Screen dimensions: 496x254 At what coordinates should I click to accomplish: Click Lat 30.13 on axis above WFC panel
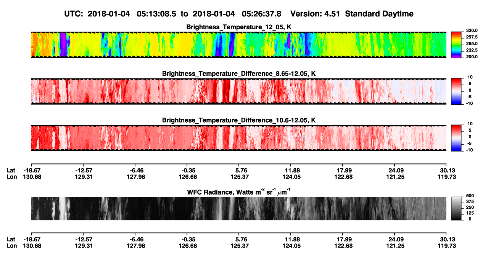point(446,170)
